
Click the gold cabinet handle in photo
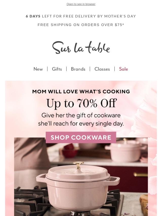point(141,175)
